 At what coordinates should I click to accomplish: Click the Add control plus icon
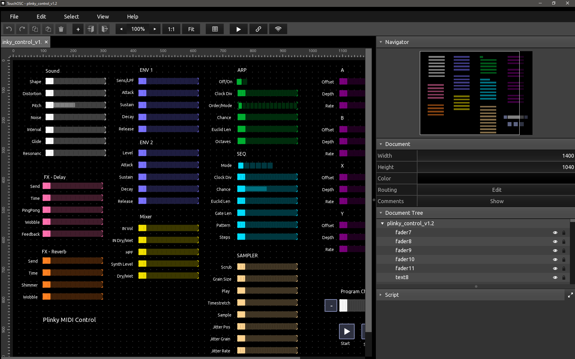[x=78, y=29]
